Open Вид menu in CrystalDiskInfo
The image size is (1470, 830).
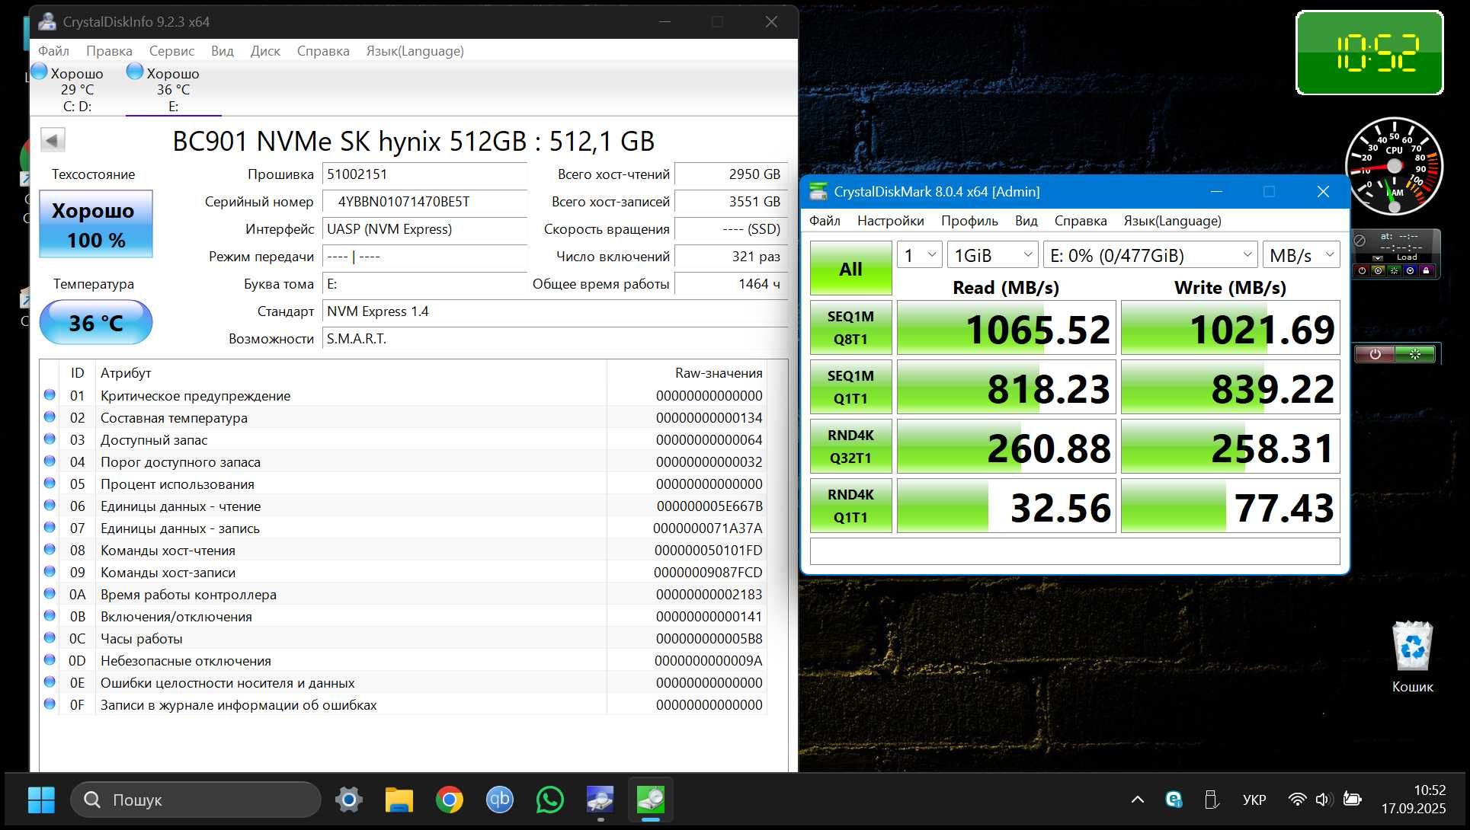click(222, 51)
